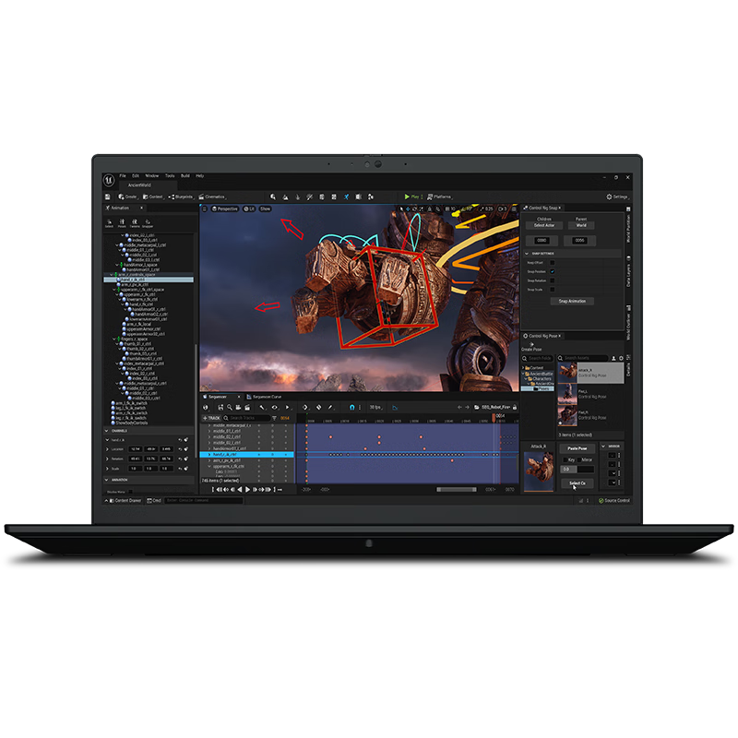Toggle the Sequencer eye view options
Viewport: 738px width, 738px height.
pyautogui.click(x=274, y=408)
